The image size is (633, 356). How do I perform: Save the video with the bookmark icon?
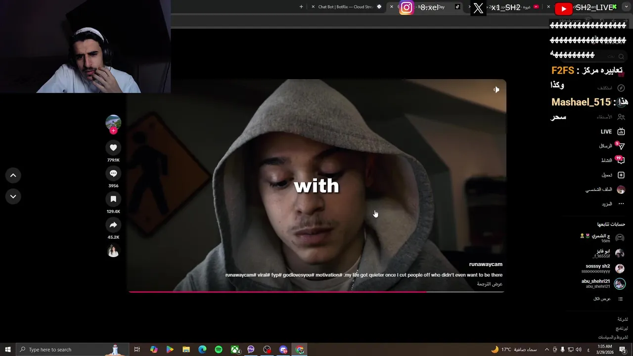pos(113,199)
